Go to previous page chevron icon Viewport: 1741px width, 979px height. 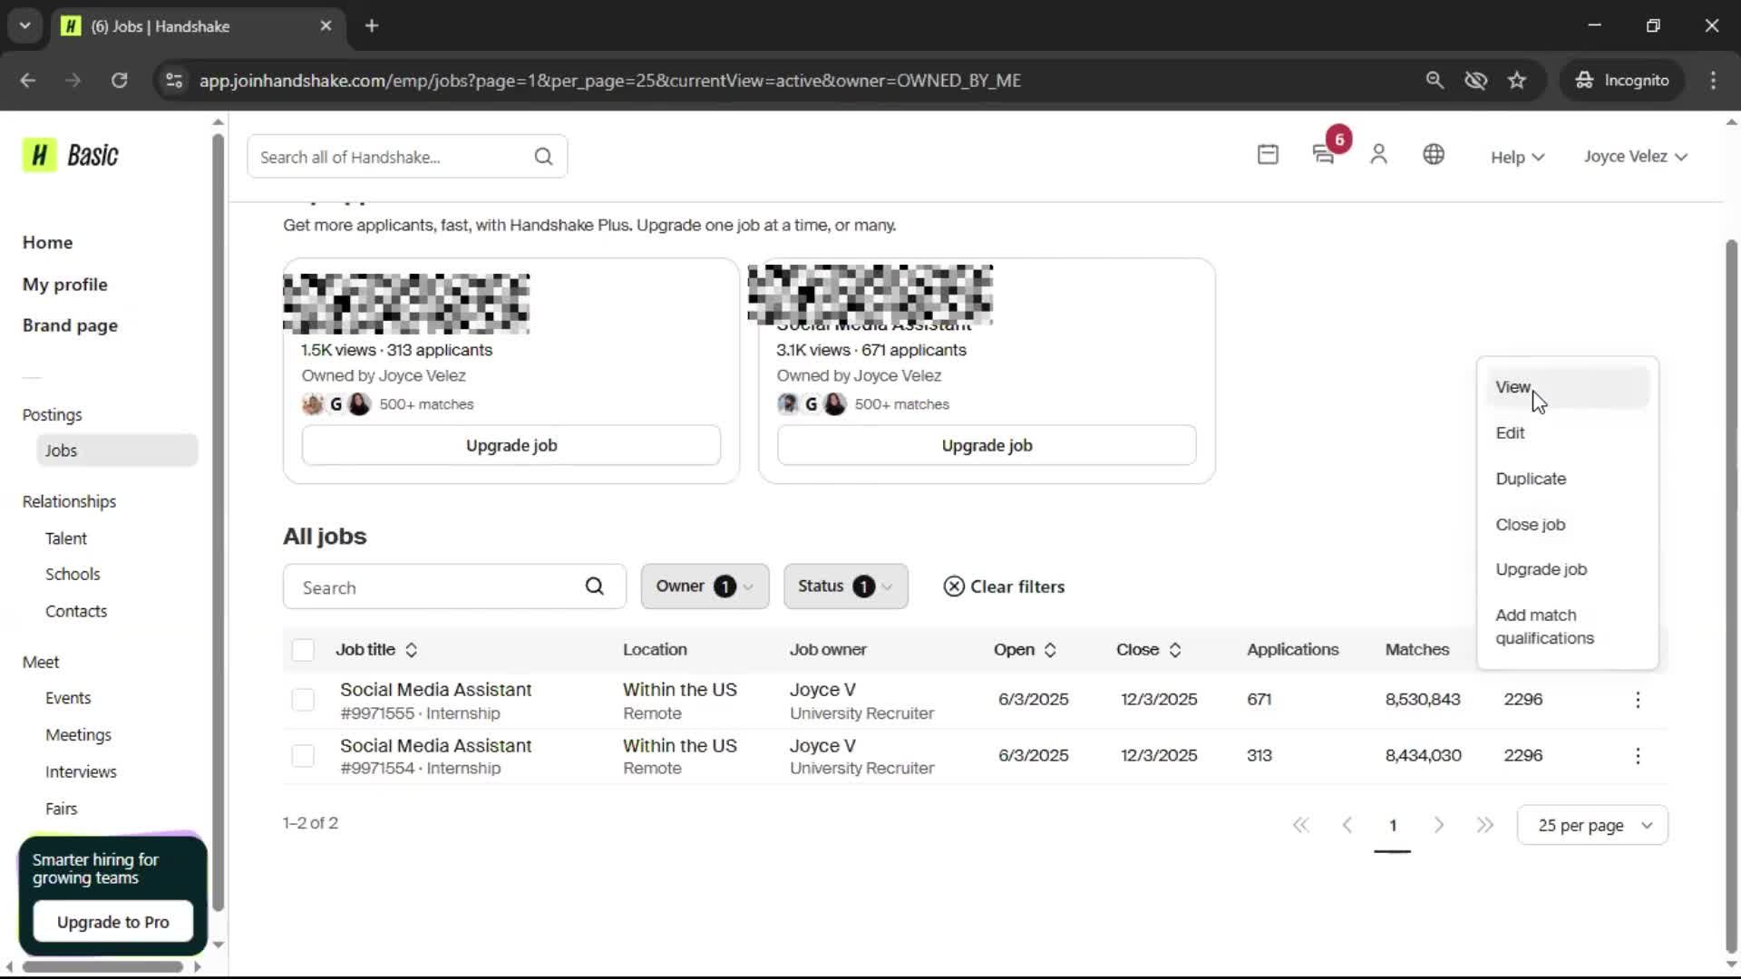click(1347, 825)
